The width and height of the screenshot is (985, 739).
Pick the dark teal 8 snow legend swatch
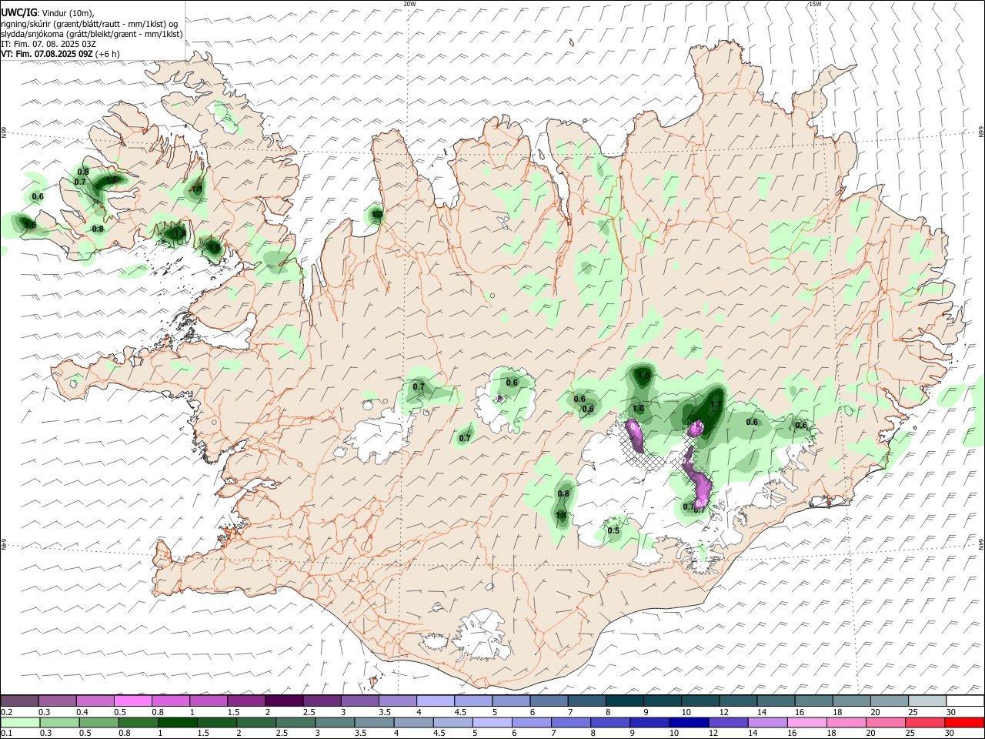coord(625,701)
